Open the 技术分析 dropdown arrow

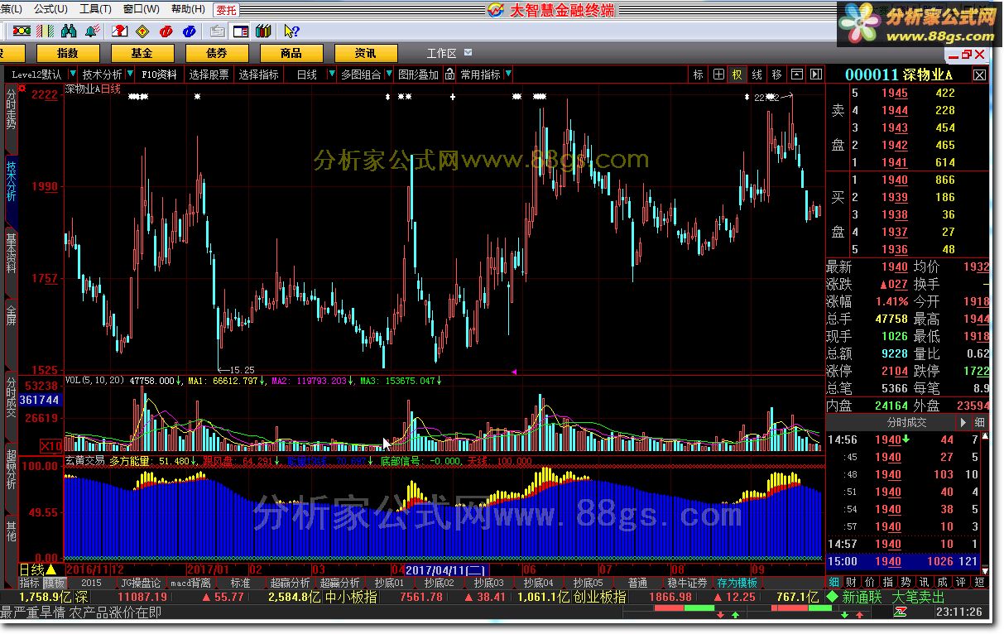128,74
